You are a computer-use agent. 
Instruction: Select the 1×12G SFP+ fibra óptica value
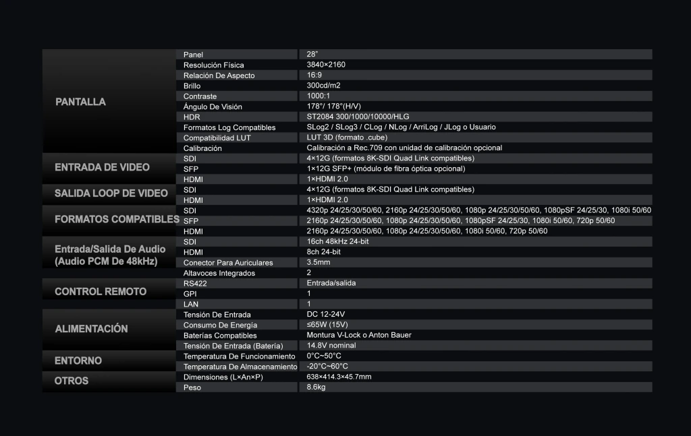click(x=386, y=168)
